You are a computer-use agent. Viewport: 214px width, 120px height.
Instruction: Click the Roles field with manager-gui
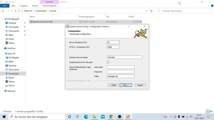(x=121, y=76)
